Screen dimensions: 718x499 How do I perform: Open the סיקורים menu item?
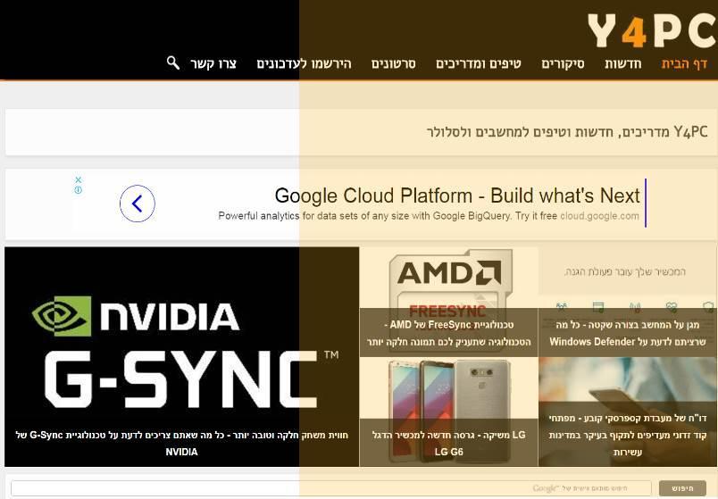(563, 63)
